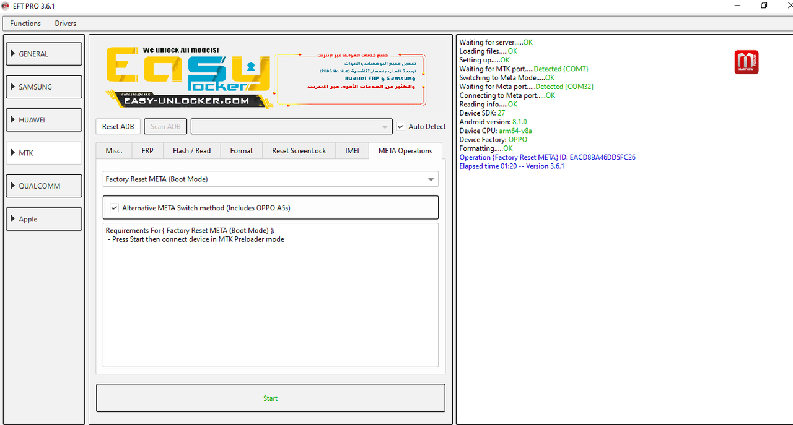This screenshot has height=425, width=793.
Task: Click the 'Device CPU: arm64-v8a' log line
Action: pos(496,131)
